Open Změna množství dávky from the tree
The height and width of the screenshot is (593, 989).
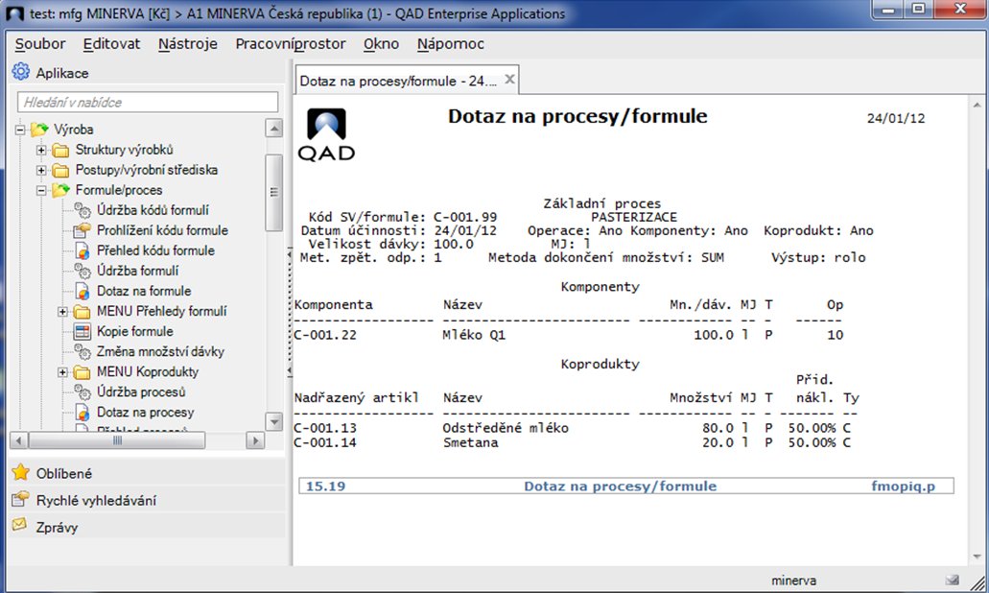[x=160, y=351]
